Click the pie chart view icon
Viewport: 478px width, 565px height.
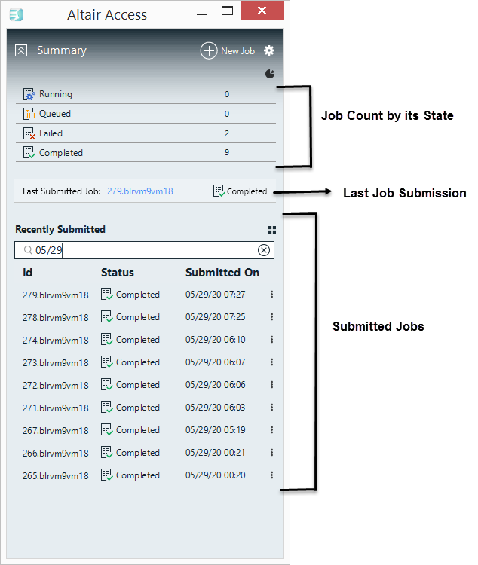(x=270, y=74)
